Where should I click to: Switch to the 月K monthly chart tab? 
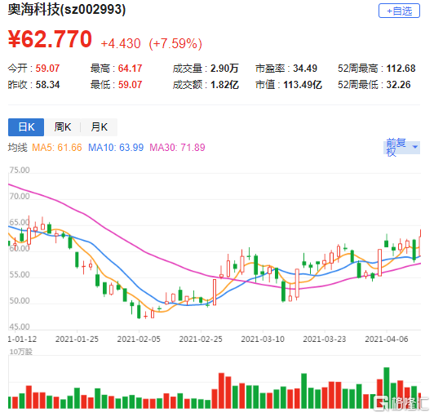[99, 127]
